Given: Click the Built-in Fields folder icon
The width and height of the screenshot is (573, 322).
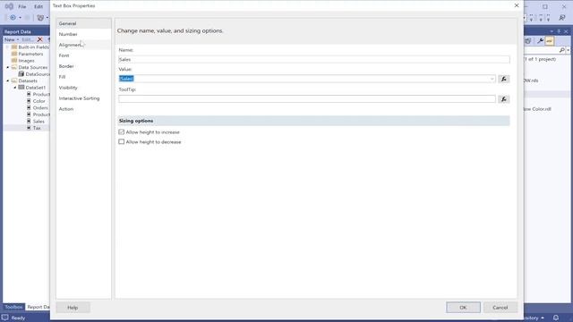Looking at the screenshot, I should (x=14, y=47).
